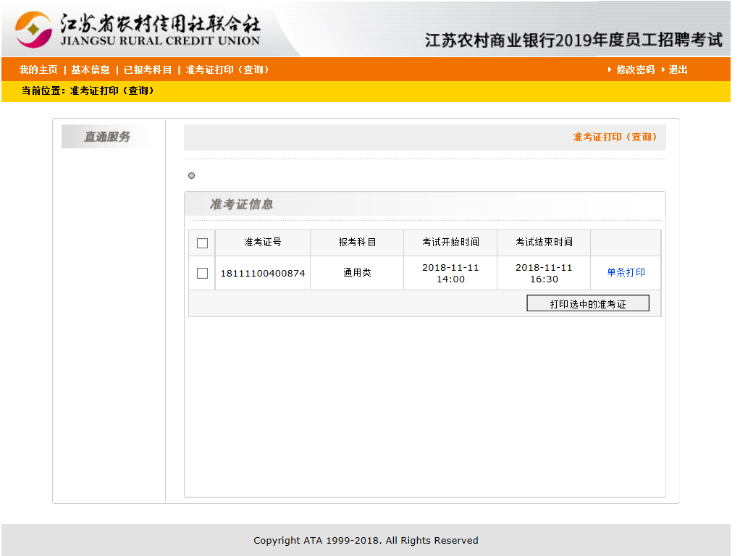Click the 修改密码 link
Viewport: 740px width, 556px height.
click(636, 69)
